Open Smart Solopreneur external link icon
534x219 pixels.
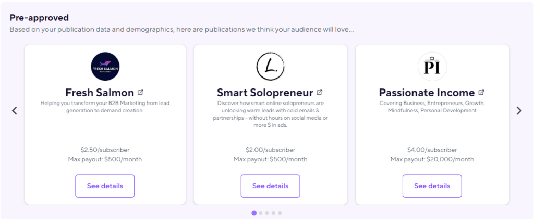320,93
